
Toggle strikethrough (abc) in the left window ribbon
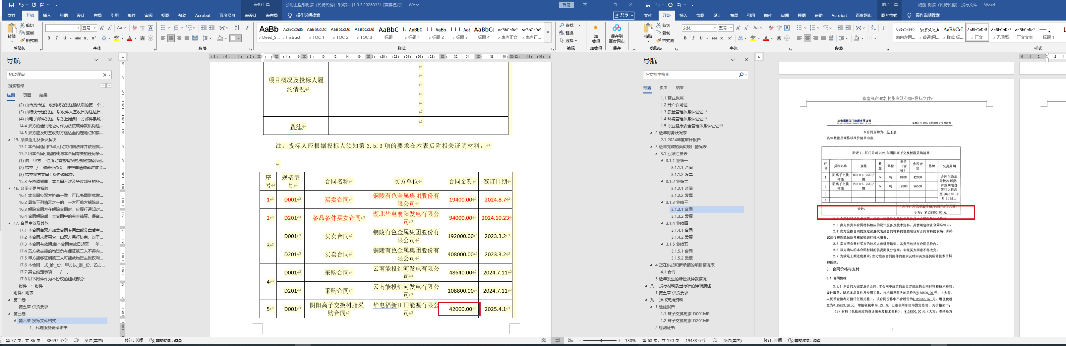pos(78,38)
